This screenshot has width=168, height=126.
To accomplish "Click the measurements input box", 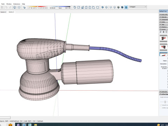I will [5, 118].
